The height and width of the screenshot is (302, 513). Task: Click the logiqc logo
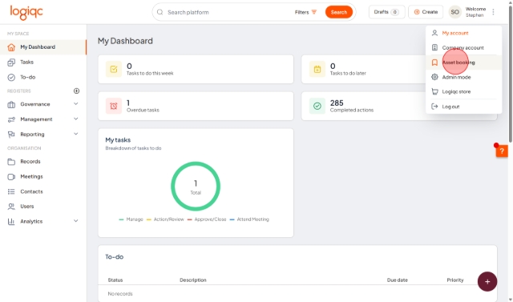(x=26, y=13)
